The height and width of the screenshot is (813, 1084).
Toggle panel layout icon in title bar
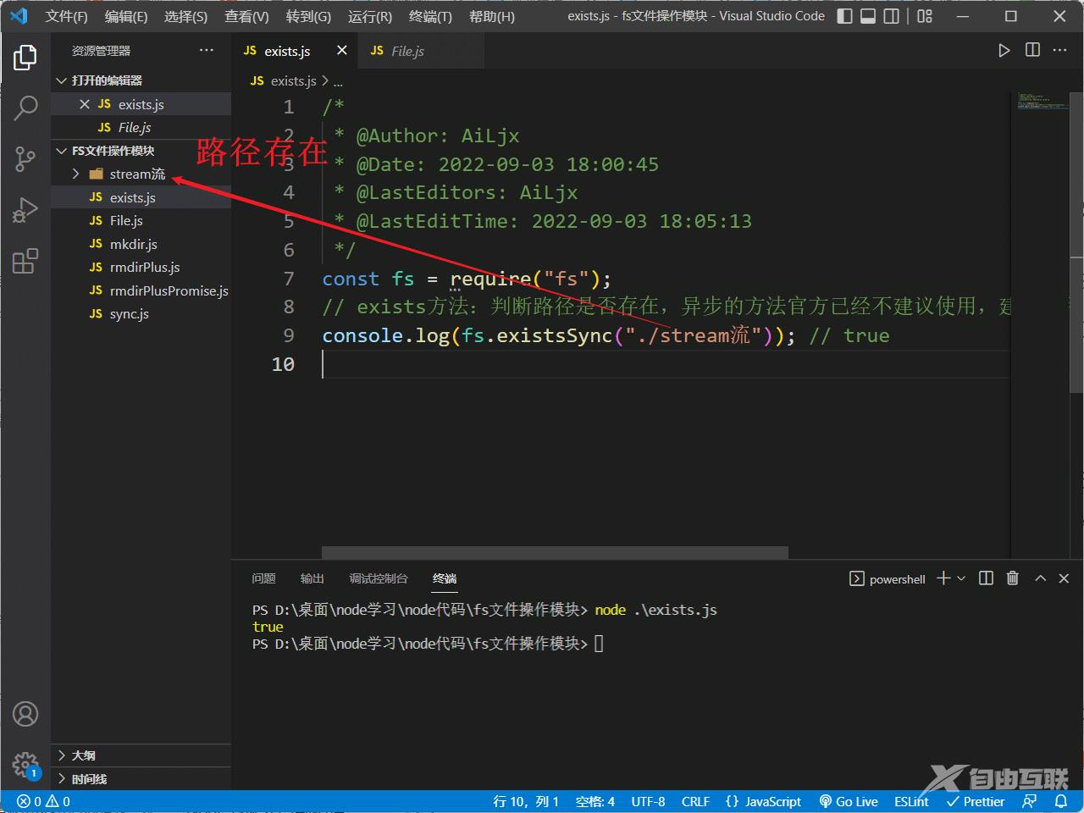point(868,16)
